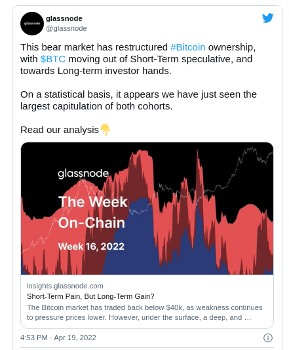Image resolution: width=289 pixels, height=350 pixels.
Task: Click the card description about Bitcoin below $40k
Action: pos(145,312)
